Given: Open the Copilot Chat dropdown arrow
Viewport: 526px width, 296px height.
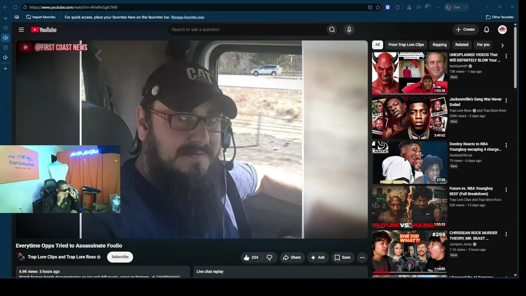Looking at the screenshot, I should (x=466, y=7).
